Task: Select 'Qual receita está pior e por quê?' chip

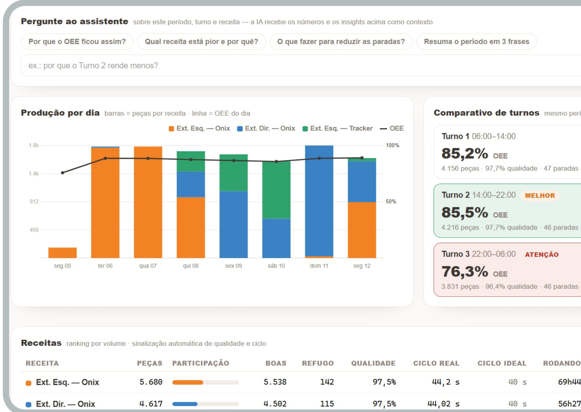Action: (201, 42)
